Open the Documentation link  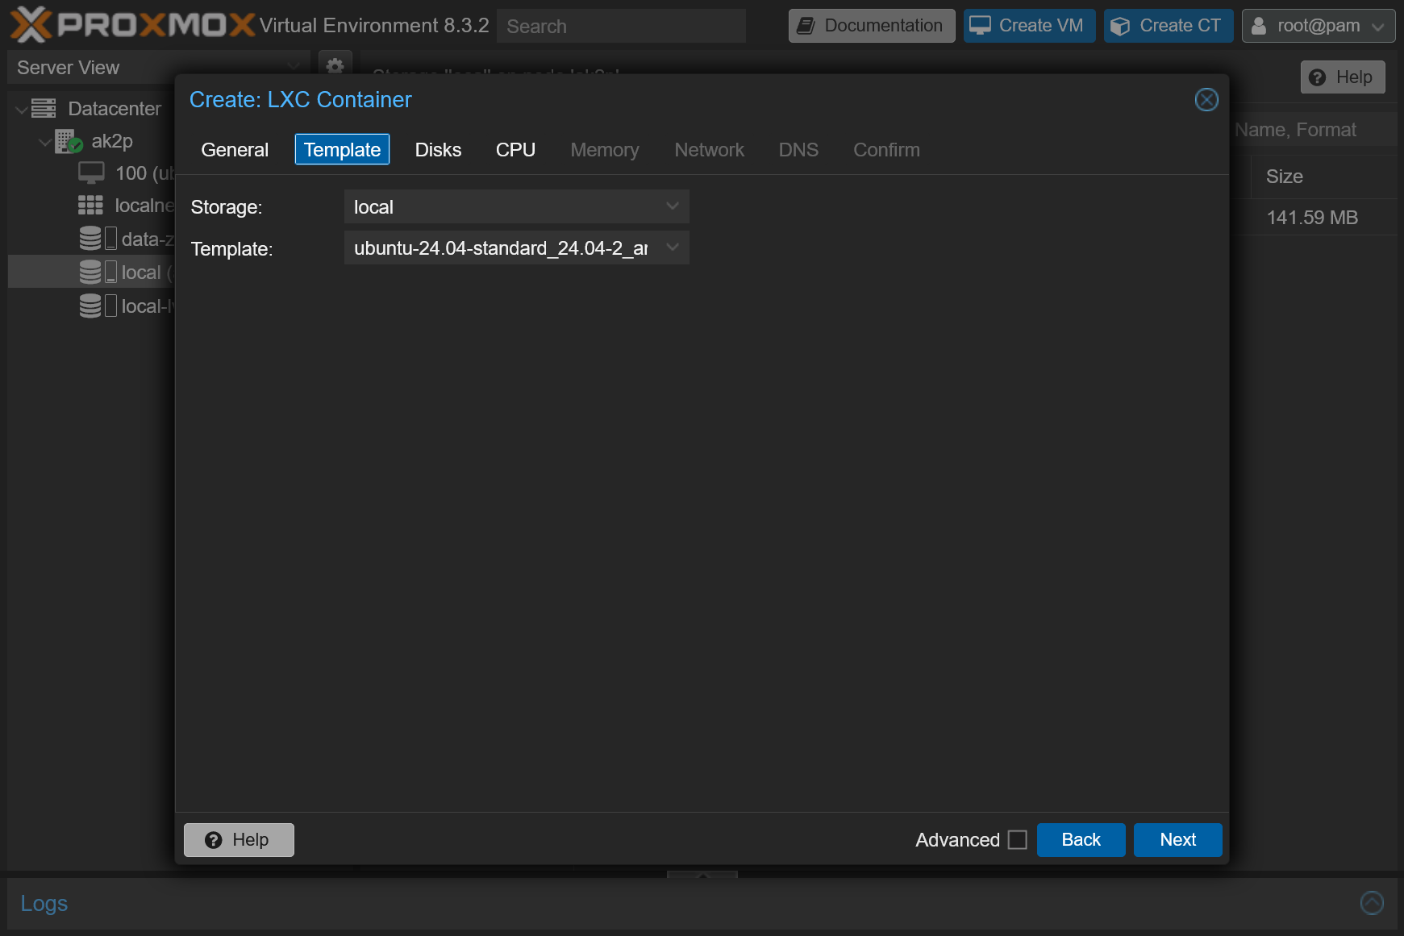pos(872,26)
